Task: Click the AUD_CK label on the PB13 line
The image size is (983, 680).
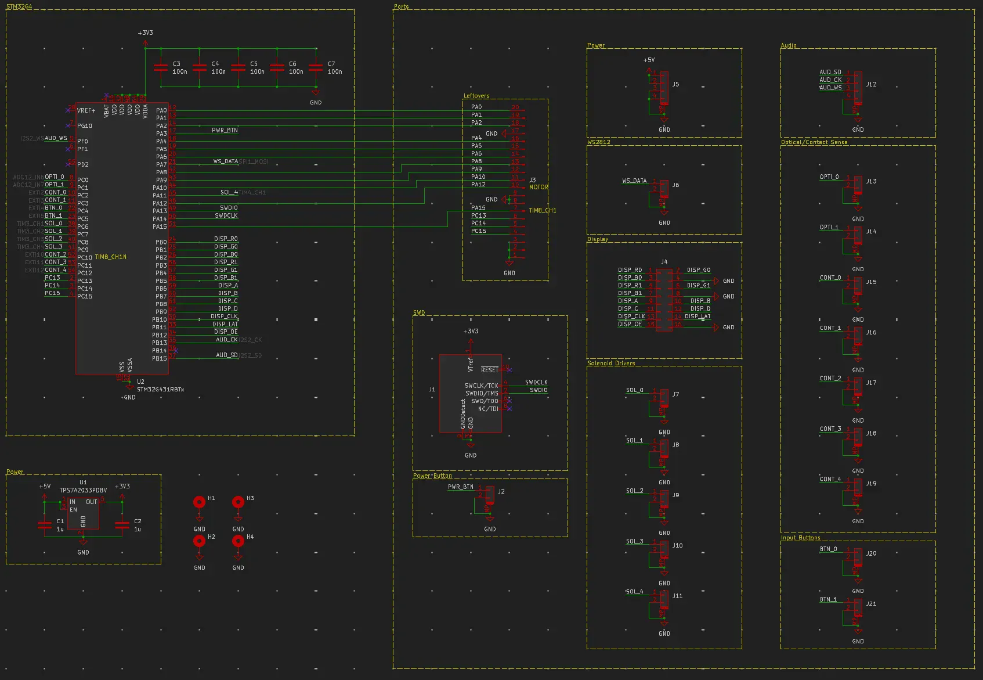Action: coord(227,340)
